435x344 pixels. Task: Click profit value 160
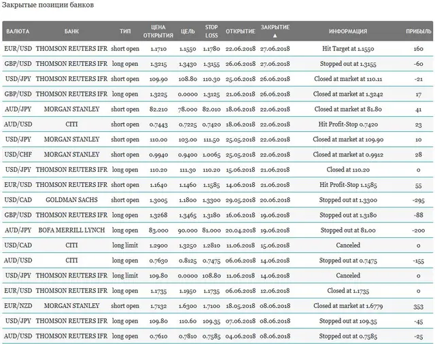(x=419, y=49)
